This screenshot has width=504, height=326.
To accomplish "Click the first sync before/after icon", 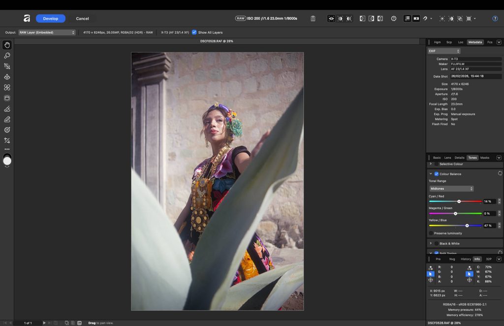I will (x=362, y=18).
